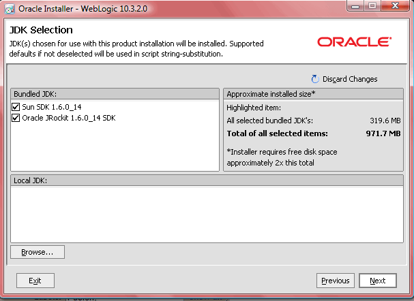Close the Oracle Installer window
Image resolution: width=414 pixels, height=301 pixels.
(x=396, y=6)
